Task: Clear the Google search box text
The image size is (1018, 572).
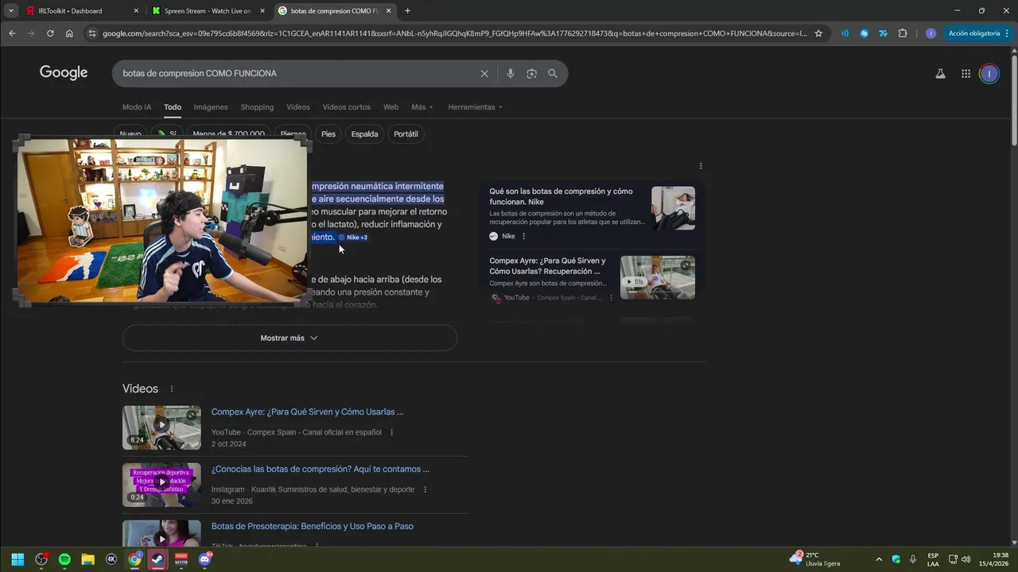Action: tap(484, 73)
